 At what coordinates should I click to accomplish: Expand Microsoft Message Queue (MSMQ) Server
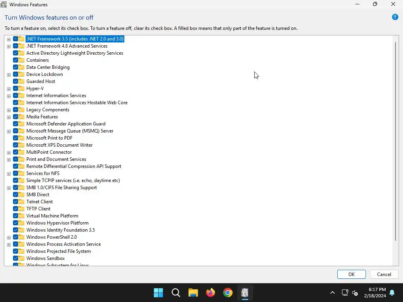click(9, 131)
